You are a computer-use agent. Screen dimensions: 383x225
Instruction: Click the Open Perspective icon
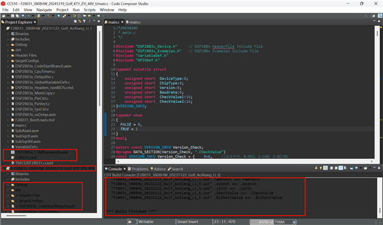(x=373, y=16)
